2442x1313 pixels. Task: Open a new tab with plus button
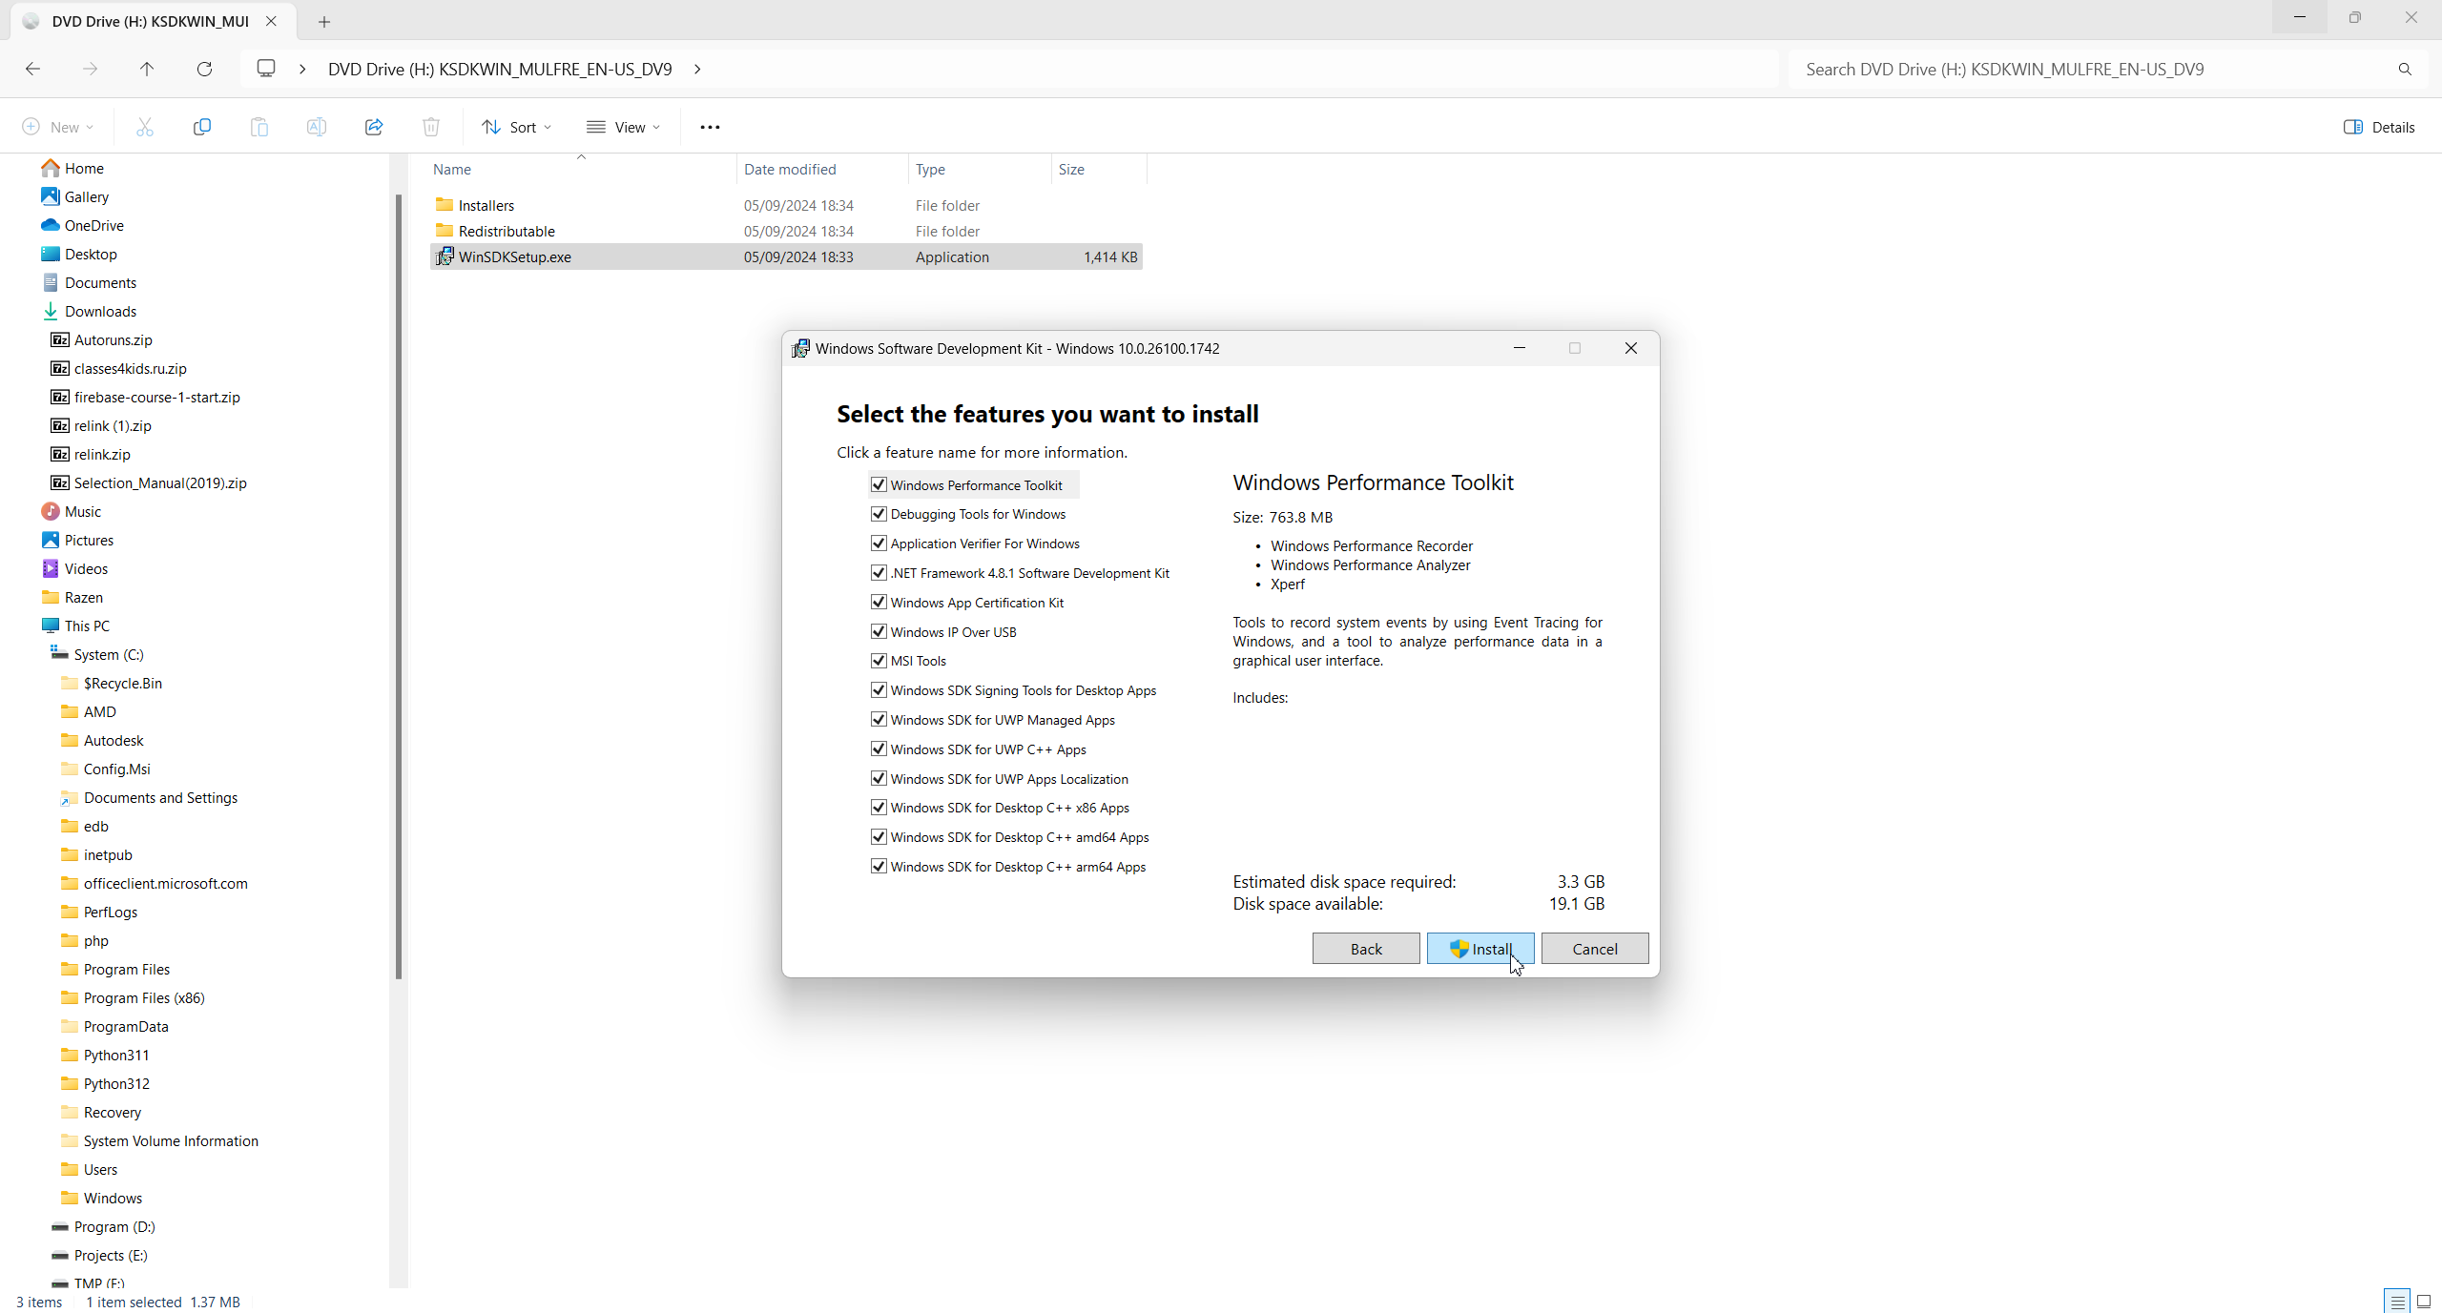point(324,21)
